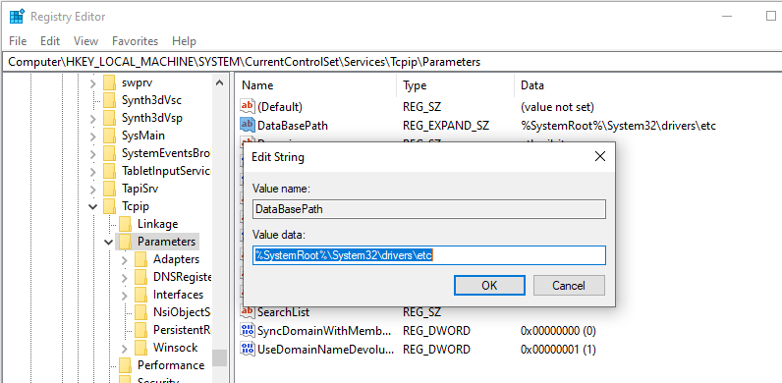Select the NsiObjectSecurity folder icon
782x383 pixels.
tap(141, 312)
